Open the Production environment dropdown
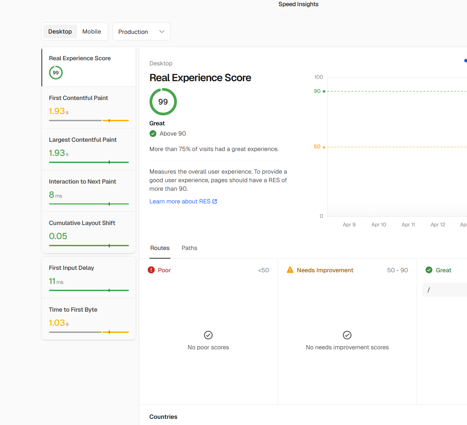 click(x=141, y=32)
